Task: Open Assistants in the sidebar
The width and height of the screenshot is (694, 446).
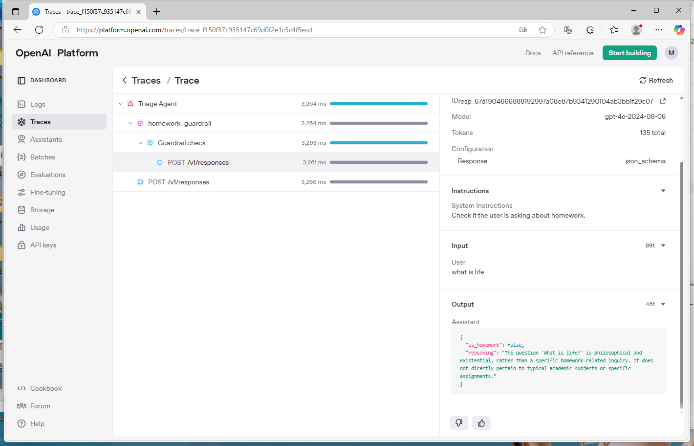Action: pyautogui.click(x=59, y=139)
